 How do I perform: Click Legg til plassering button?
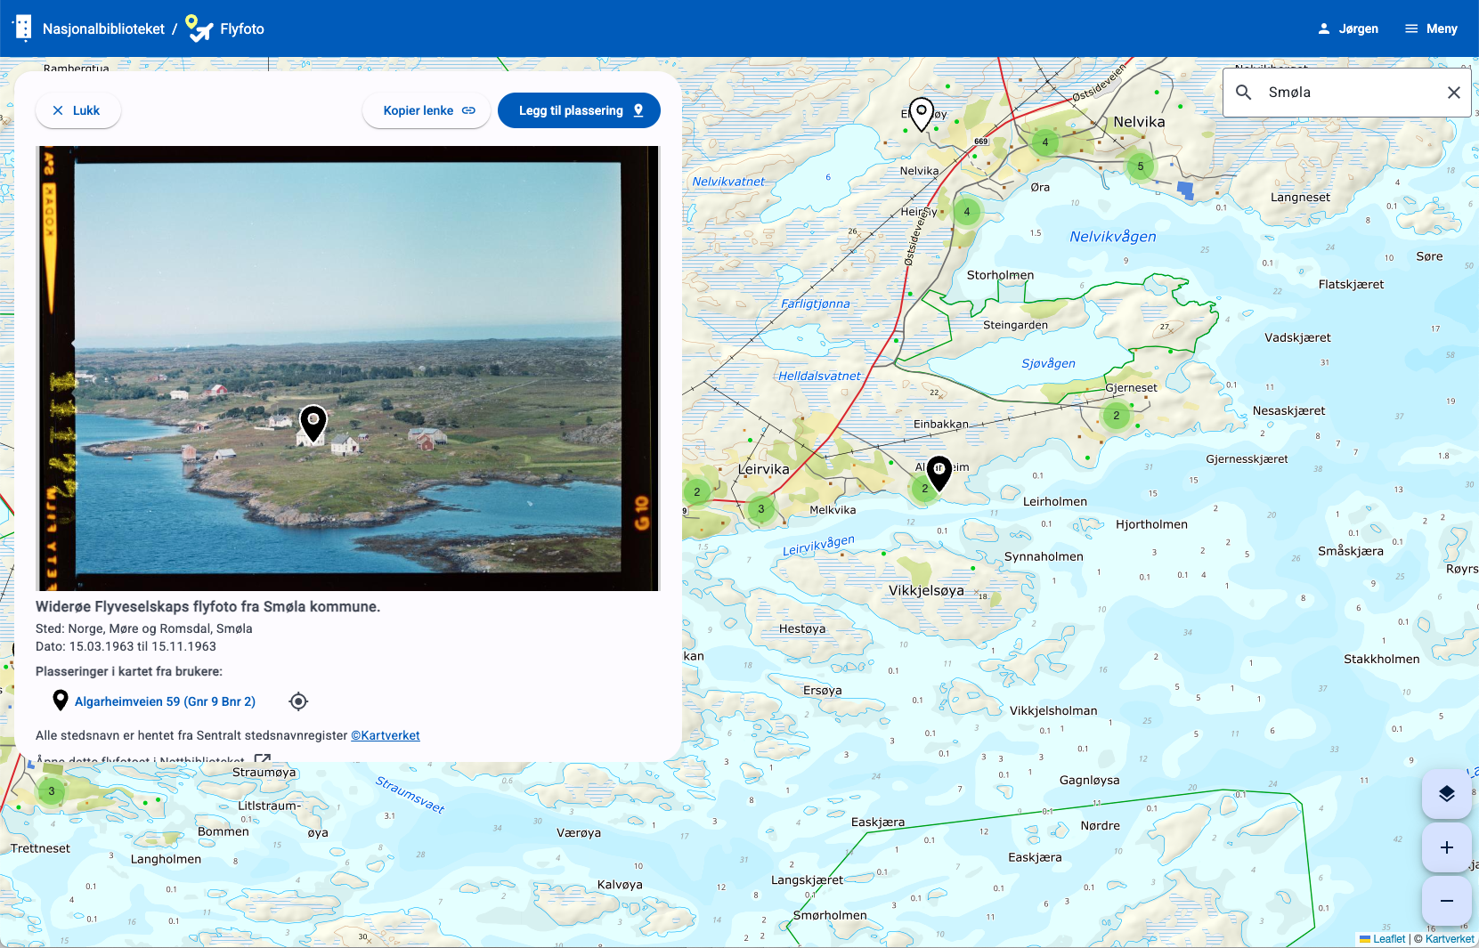579,110
